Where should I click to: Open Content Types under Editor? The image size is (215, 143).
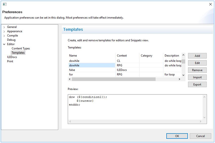(21, 49)
